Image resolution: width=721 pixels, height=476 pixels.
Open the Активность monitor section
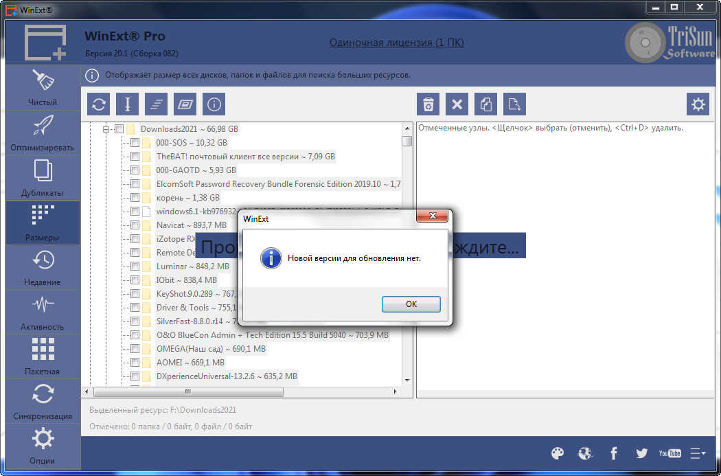click(x=43, y=312)
